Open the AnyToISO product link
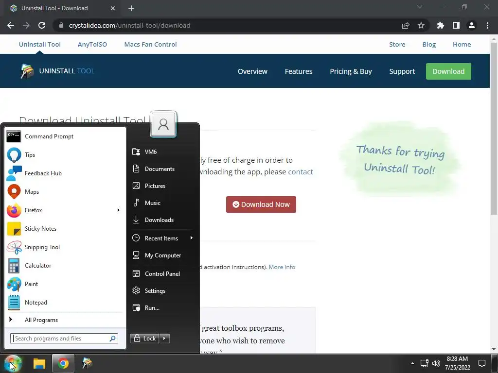Screen dimensions: 498x373 tap(92, 44)
